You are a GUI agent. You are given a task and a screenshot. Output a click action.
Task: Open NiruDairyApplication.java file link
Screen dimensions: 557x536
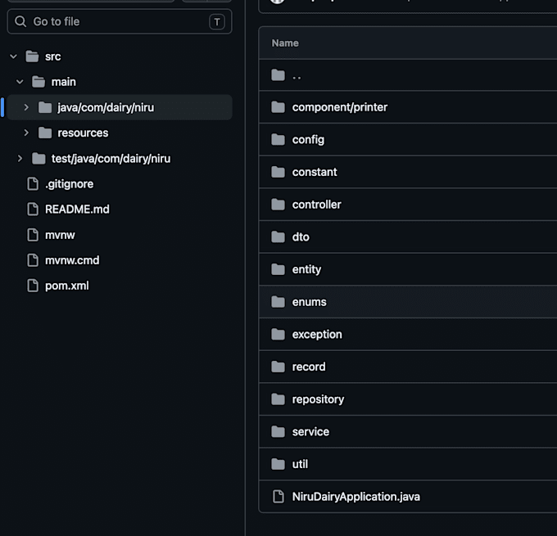click(356, 497)
